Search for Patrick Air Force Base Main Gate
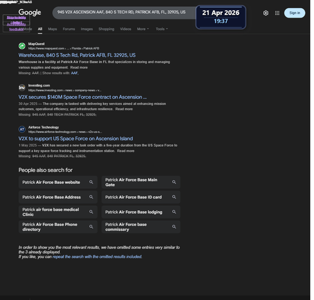The width and height of the screenshot is (314, 300). click(141, 182)
